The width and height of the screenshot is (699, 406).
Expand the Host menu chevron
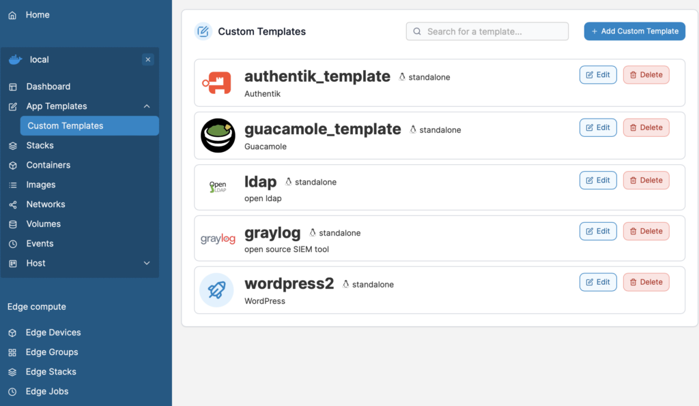(x=147, y=263)
